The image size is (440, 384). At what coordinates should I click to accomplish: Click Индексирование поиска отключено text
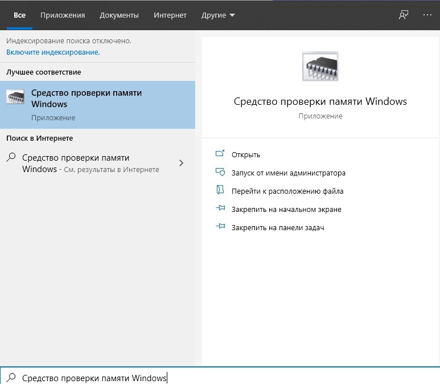(69, 41)
